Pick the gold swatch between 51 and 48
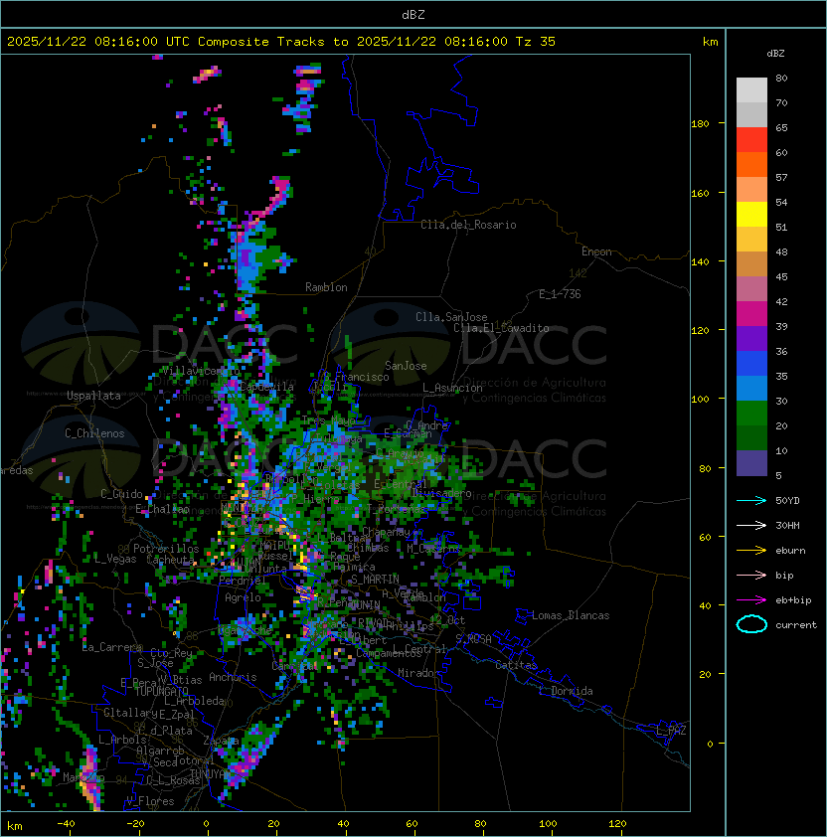This screenshot has width=827, height=837. coord(751,240)
